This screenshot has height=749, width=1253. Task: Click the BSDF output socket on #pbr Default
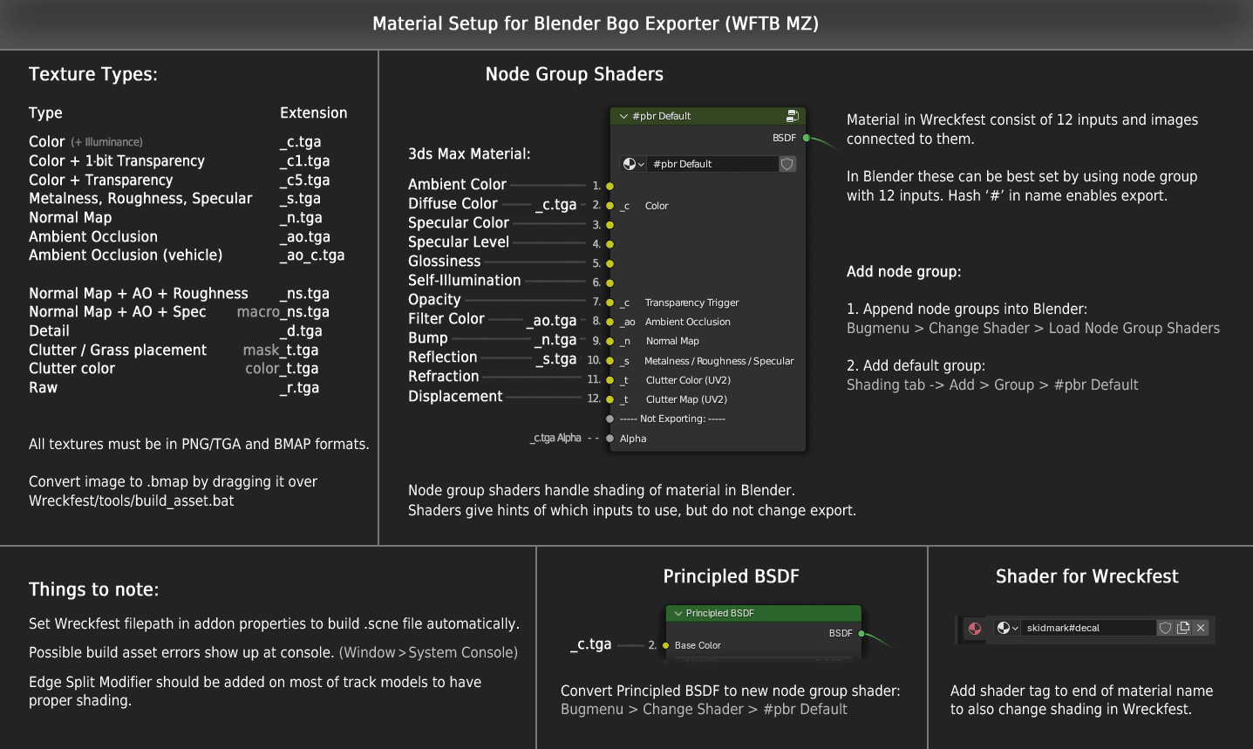click(807, 138)
